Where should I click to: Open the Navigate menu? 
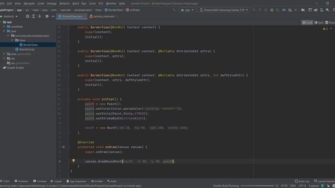pos(29,4)
